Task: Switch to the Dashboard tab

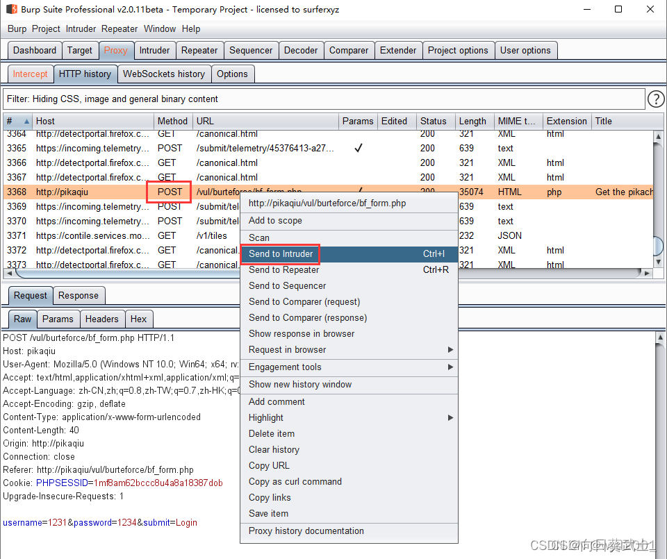Action: click(35, 50)
